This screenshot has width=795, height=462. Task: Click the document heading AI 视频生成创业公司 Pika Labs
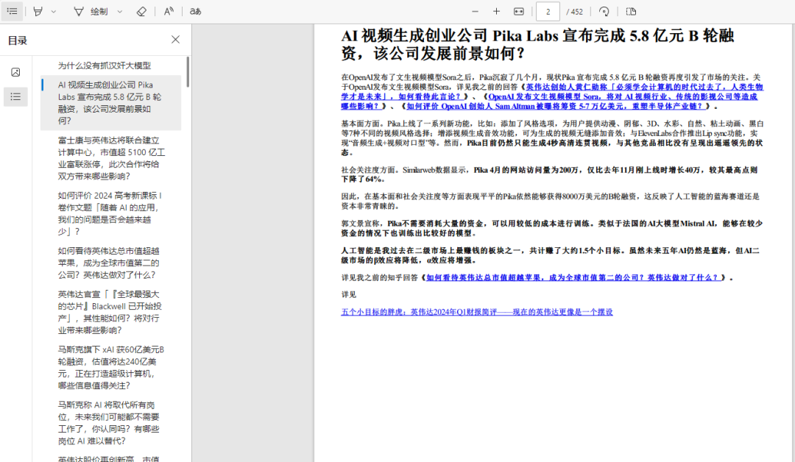point(538,44)
